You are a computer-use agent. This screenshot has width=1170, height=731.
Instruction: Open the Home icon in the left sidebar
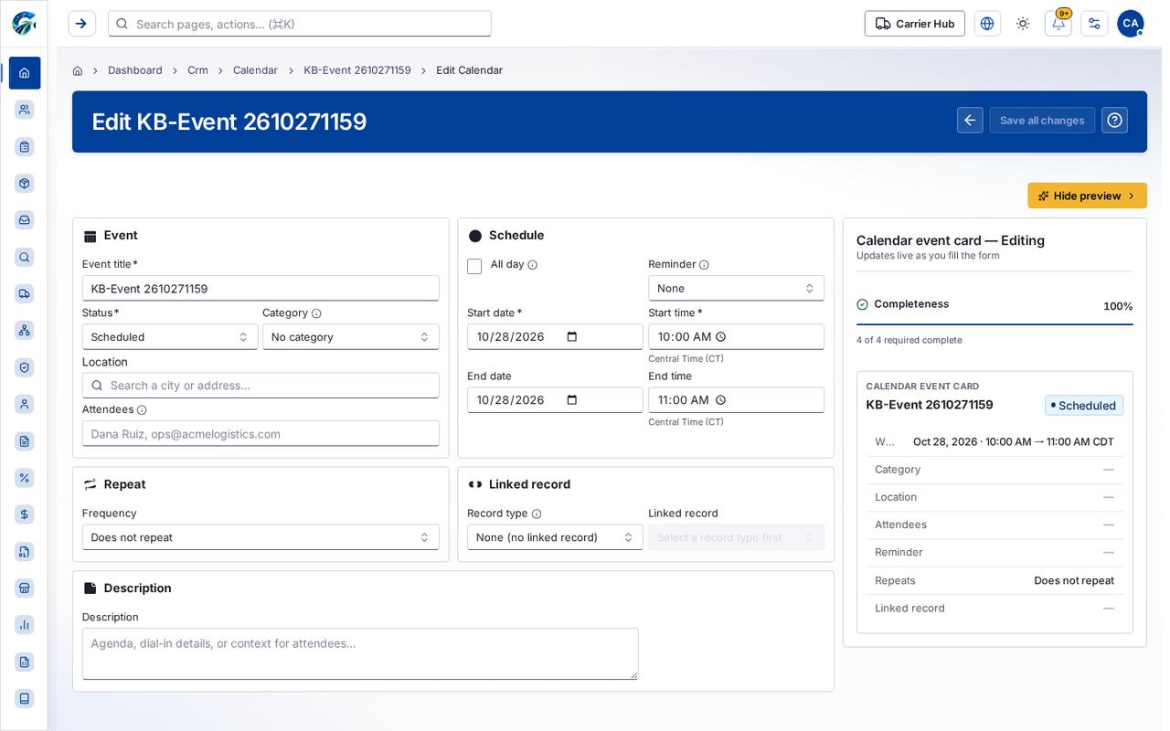coord(25,73)
